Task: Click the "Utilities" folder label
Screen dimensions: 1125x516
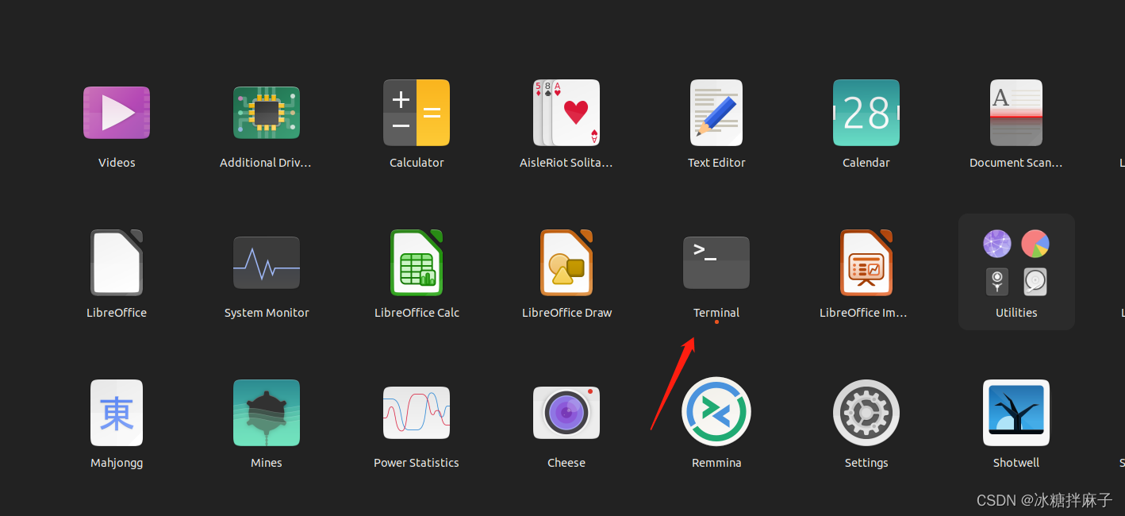Action: point(1016,313)
